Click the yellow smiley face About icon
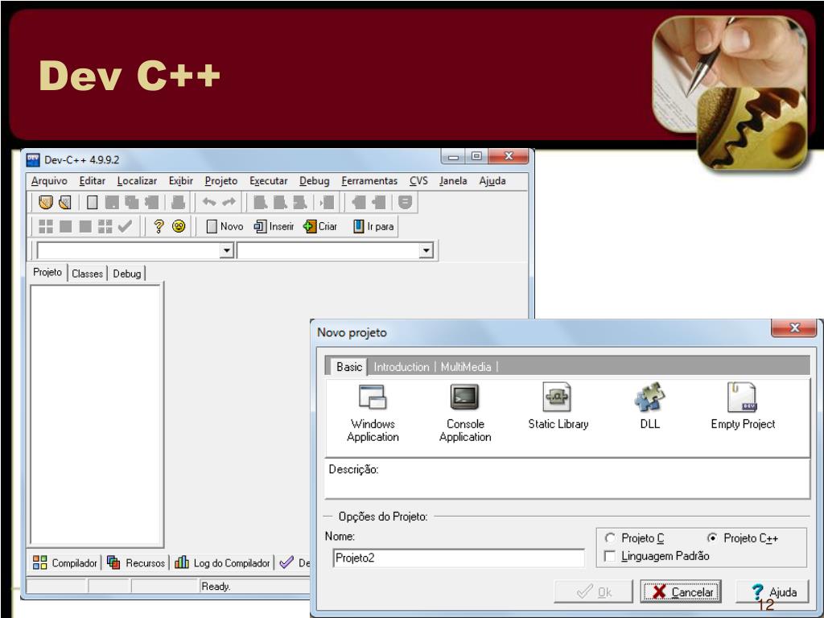Screen dimensions: 824x618 coord(179,226)
